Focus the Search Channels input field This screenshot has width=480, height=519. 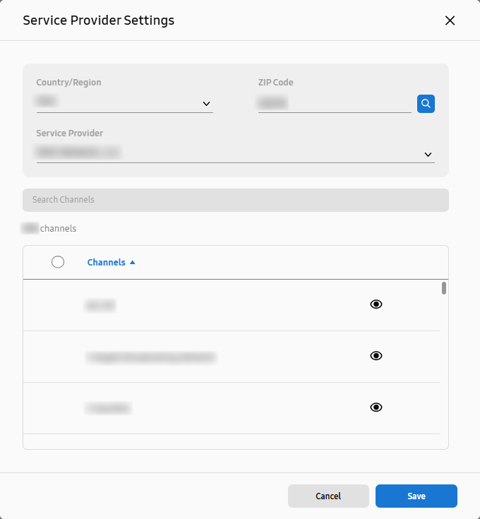pos(236,200)
